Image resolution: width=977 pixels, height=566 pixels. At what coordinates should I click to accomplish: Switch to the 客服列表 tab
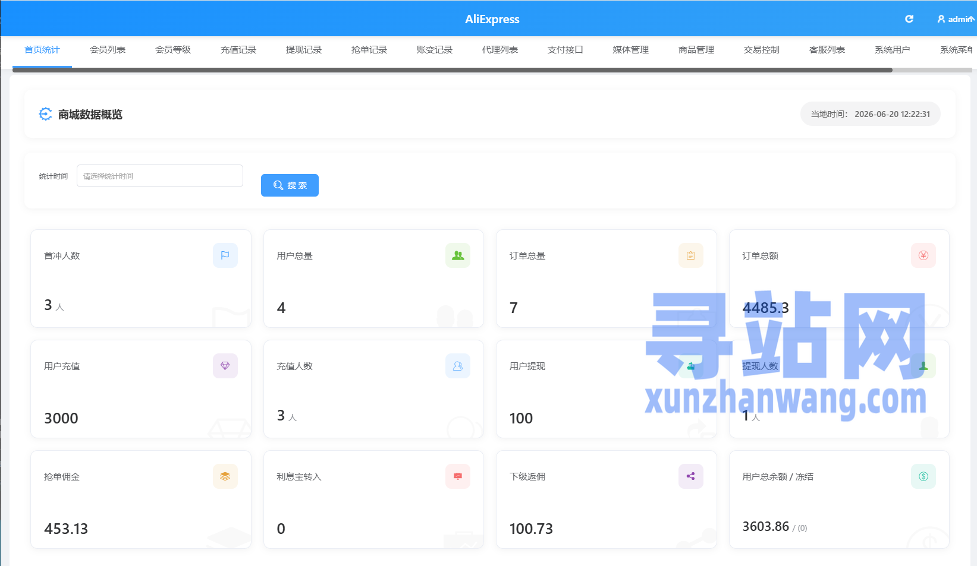[x=827, y=50]
